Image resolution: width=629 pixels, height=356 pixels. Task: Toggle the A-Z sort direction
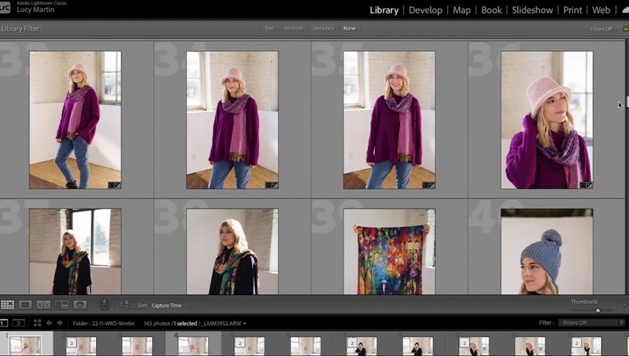[126, 305]
